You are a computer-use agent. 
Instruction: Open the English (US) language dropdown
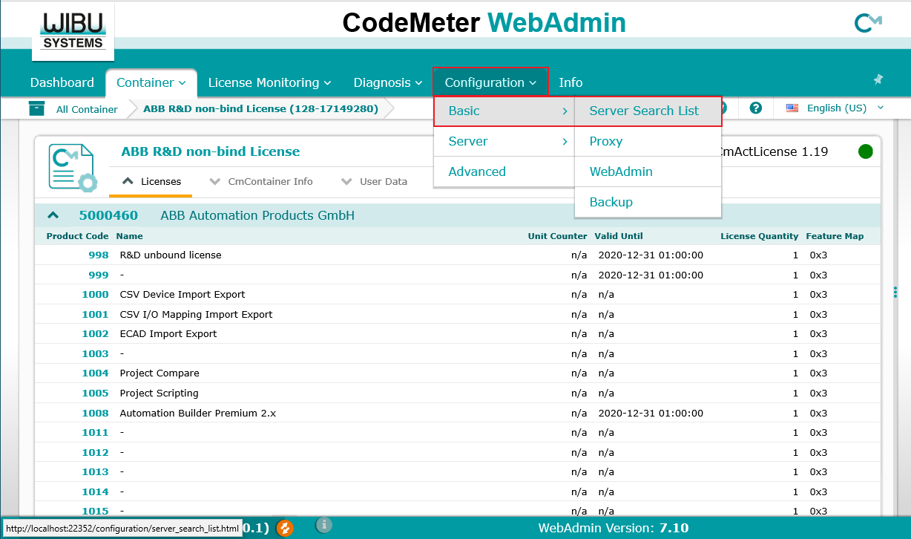845,108
